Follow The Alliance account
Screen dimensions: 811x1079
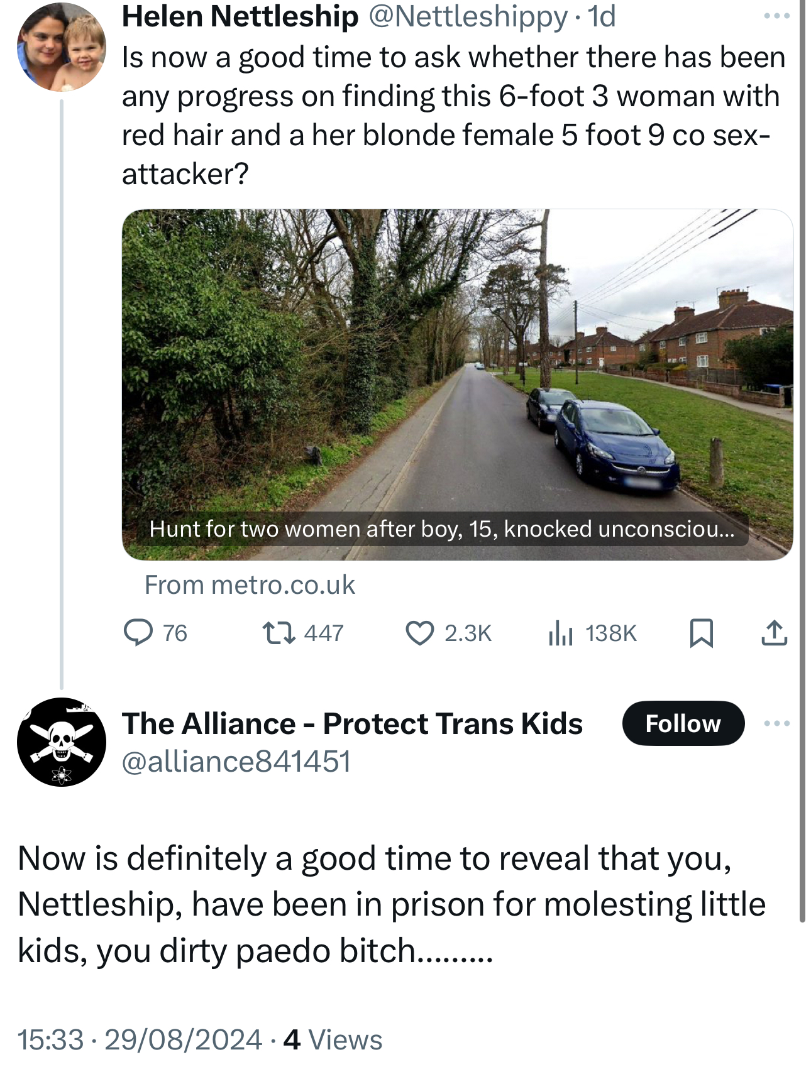(x=683, y=723)
